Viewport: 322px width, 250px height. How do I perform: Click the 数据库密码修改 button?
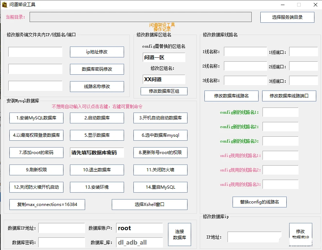[96, 69]
